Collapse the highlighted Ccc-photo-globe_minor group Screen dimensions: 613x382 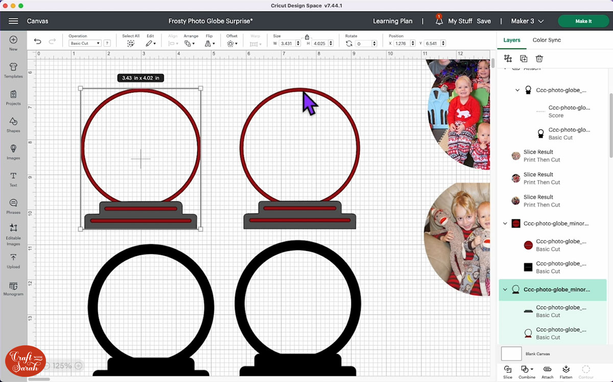[x=505, y=290]
